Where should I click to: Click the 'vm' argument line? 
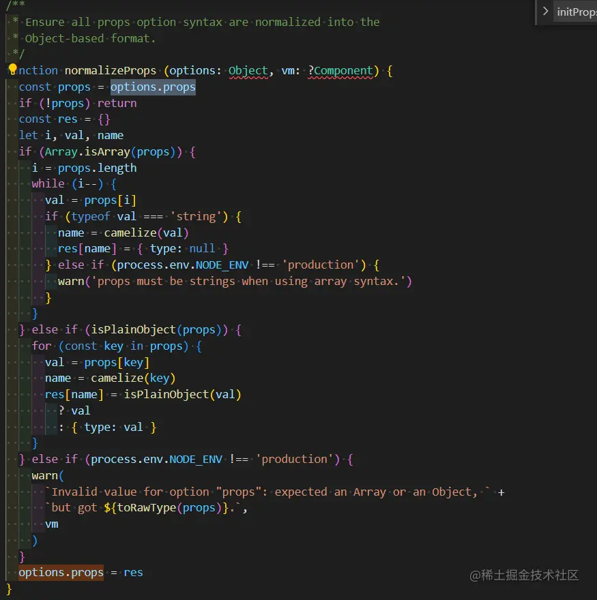pyautogui.click(x=52, y=524)
